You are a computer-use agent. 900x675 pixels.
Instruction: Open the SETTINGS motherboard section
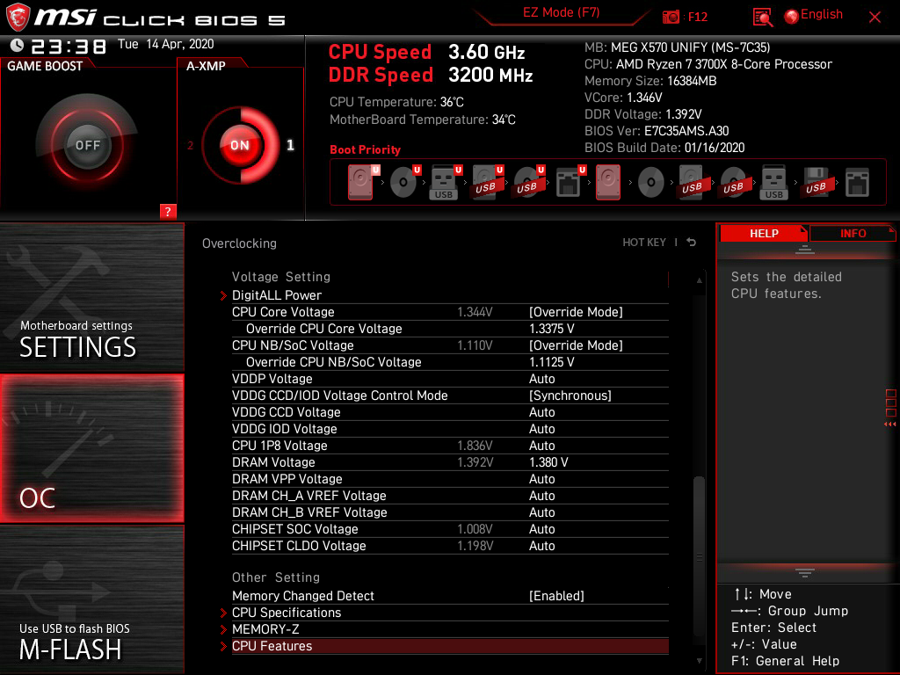(x=91, y=297)
